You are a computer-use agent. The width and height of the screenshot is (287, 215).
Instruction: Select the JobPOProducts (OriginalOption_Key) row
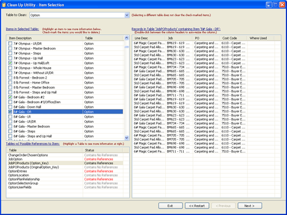pyautogui.click(x=65, y=167)
